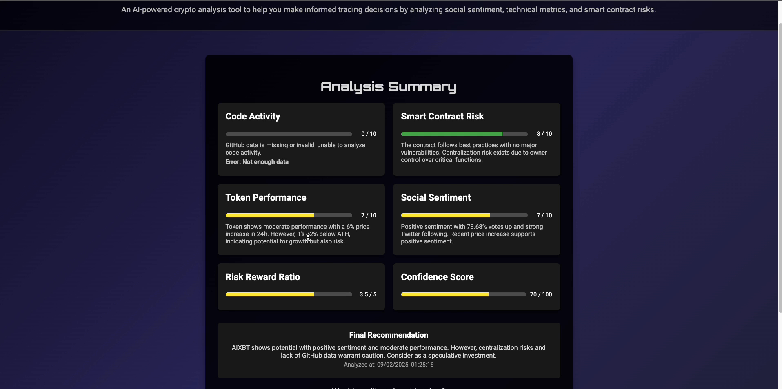Image resolution: width=782 pixels, height=389 pixels.
Task: Select the Analysis Summary heading
Action: click(389, 87)
